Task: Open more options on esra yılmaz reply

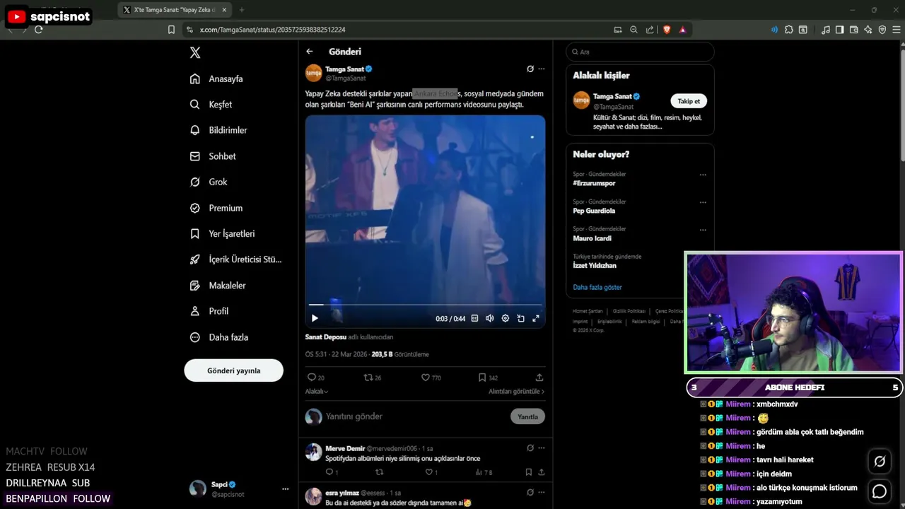Action: click(542, 493)
